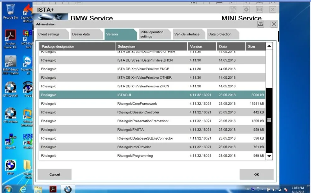Click the 11541 kB size cell

pyautogui.click(x=257, y=103)
